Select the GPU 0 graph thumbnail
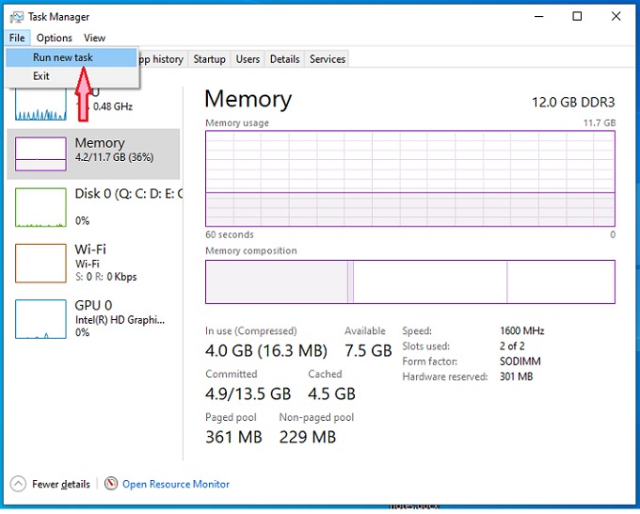 coord(40,319)
